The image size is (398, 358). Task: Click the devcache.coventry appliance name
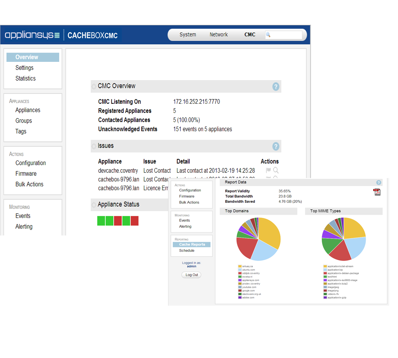118,171
